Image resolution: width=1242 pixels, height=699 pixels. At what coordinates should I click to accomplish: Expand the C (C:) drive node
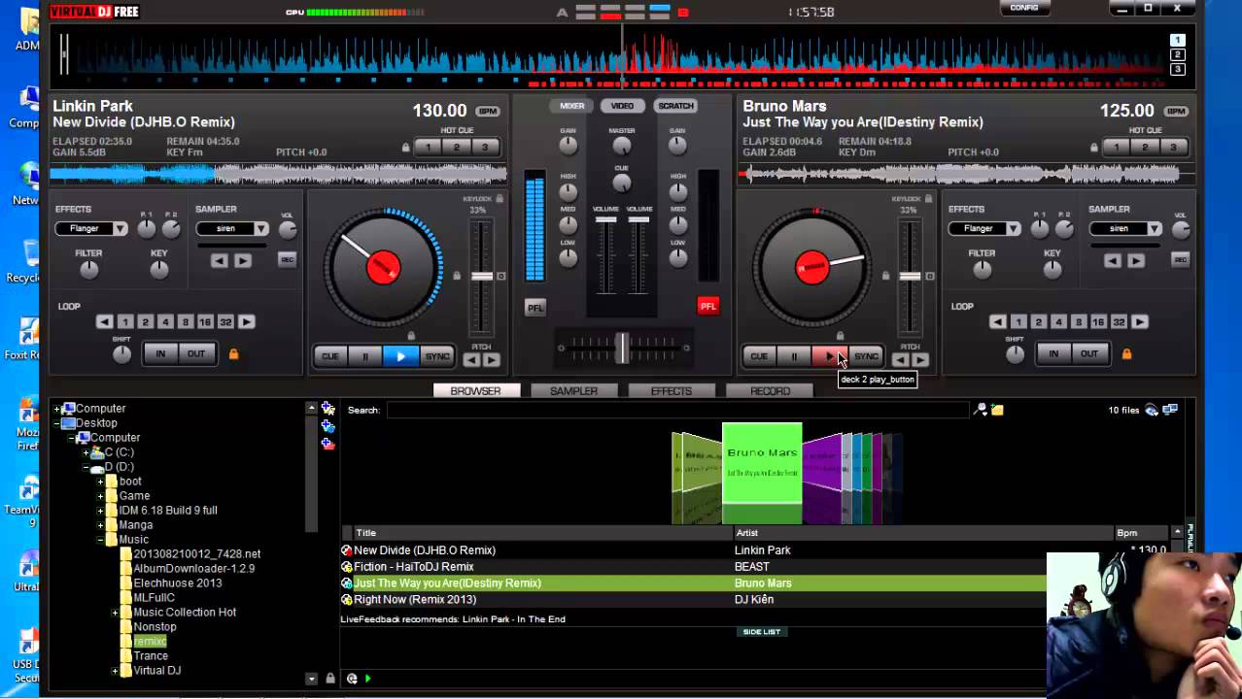coord(86,452)
